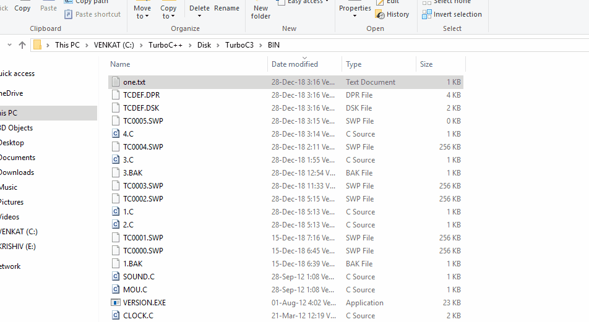589x322 pixels.
Task: Expand the Properties dropdown arrow
Action: [355, 16]
